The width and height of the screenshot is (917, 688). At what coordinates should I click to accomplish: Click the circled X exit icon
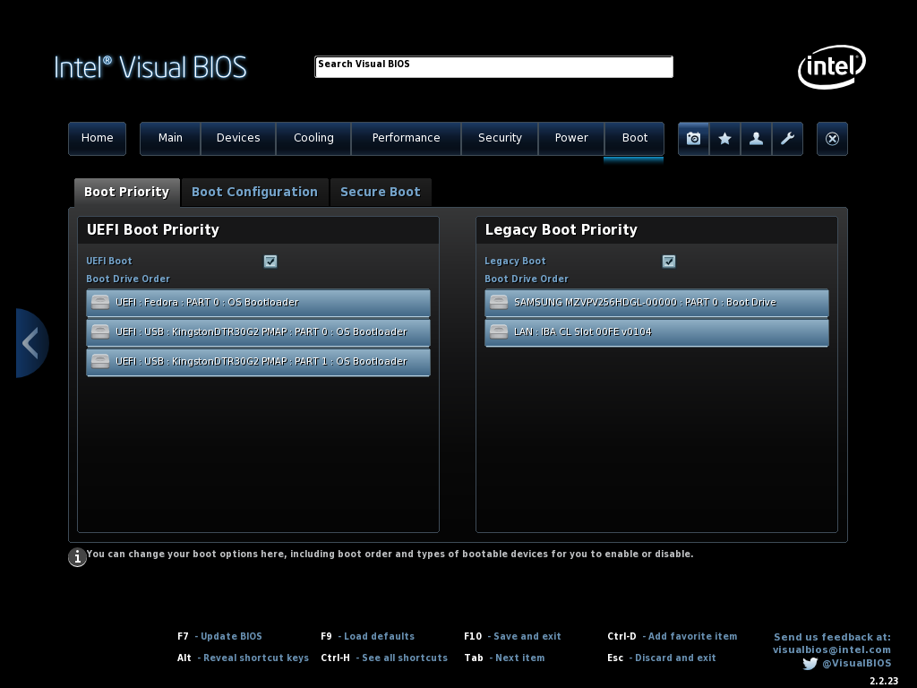pyautogui.click(x=832, y=139)
